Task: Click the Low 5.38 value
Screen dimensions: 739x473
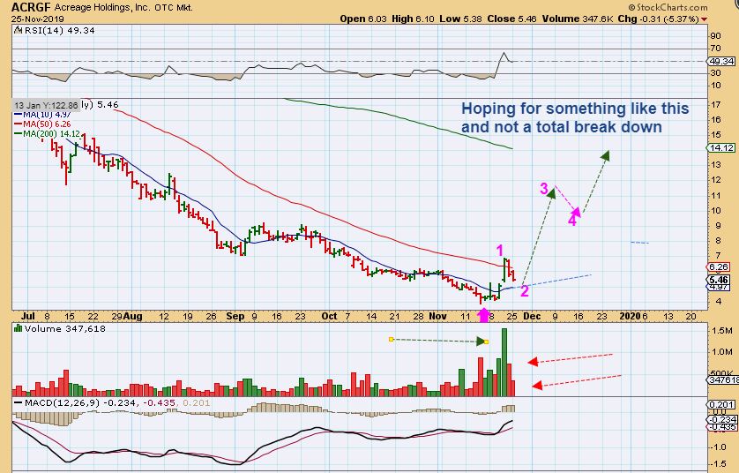Action: tap(460, 19)
